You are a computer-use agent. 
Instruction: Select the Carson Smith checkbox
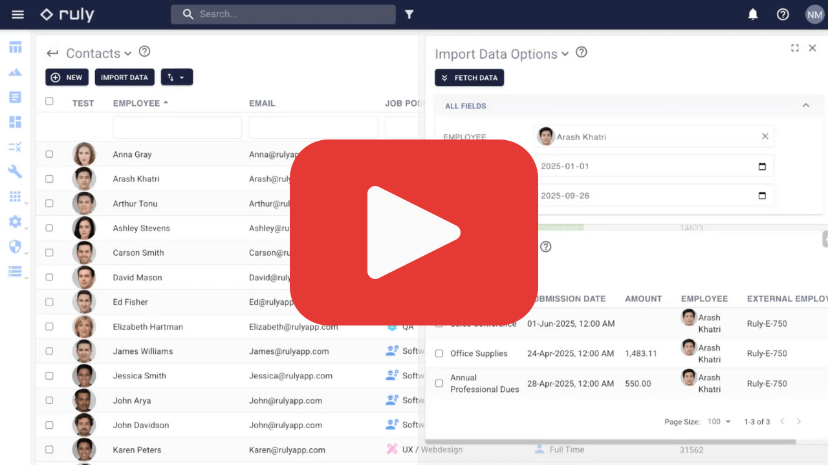(x=49, y=253)
